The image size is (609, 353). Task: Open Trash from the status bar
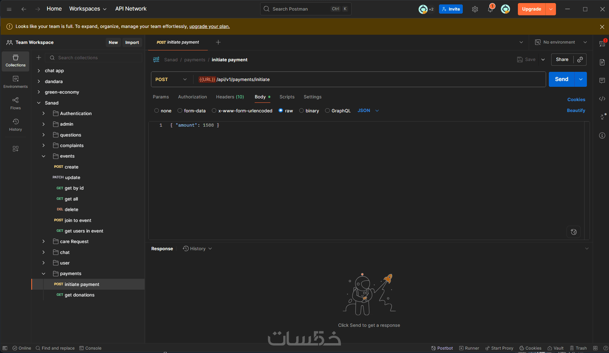(x=578, y=348)
